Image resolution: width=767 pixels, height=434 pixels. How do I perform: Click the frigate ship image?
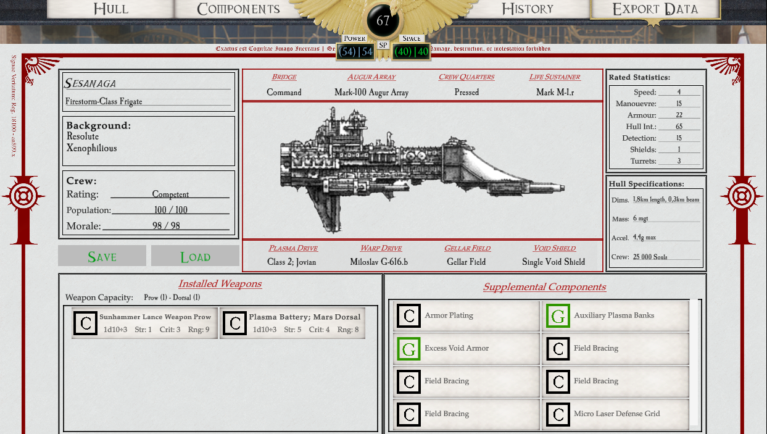(x=422, y=170)
